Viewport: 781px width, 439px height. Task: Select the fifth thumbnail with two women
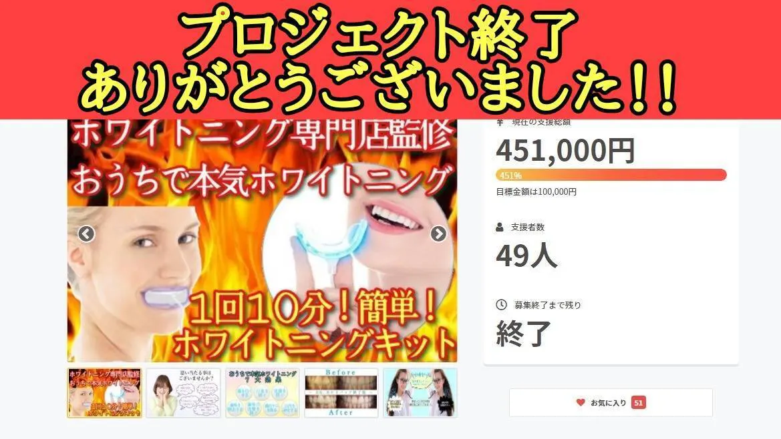click(420, 393)
